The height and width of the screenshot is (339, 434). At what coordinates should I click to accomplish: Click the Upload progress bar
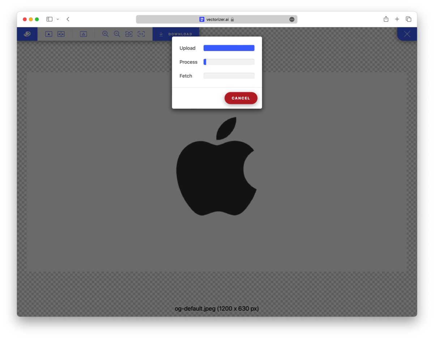pyautogui.click(x=229, y=48)
